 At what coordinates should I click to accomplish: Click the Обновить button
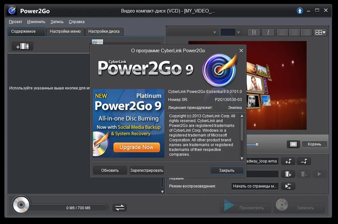click(110, 170)
